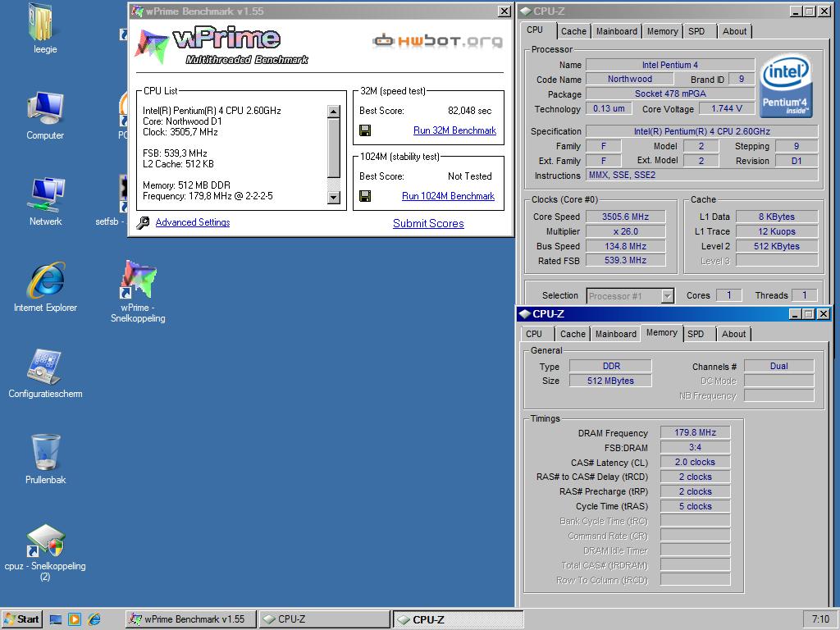
Task: Switch to Cache tab in lower CPU-Z window
Action: click(x=573, y=334)
